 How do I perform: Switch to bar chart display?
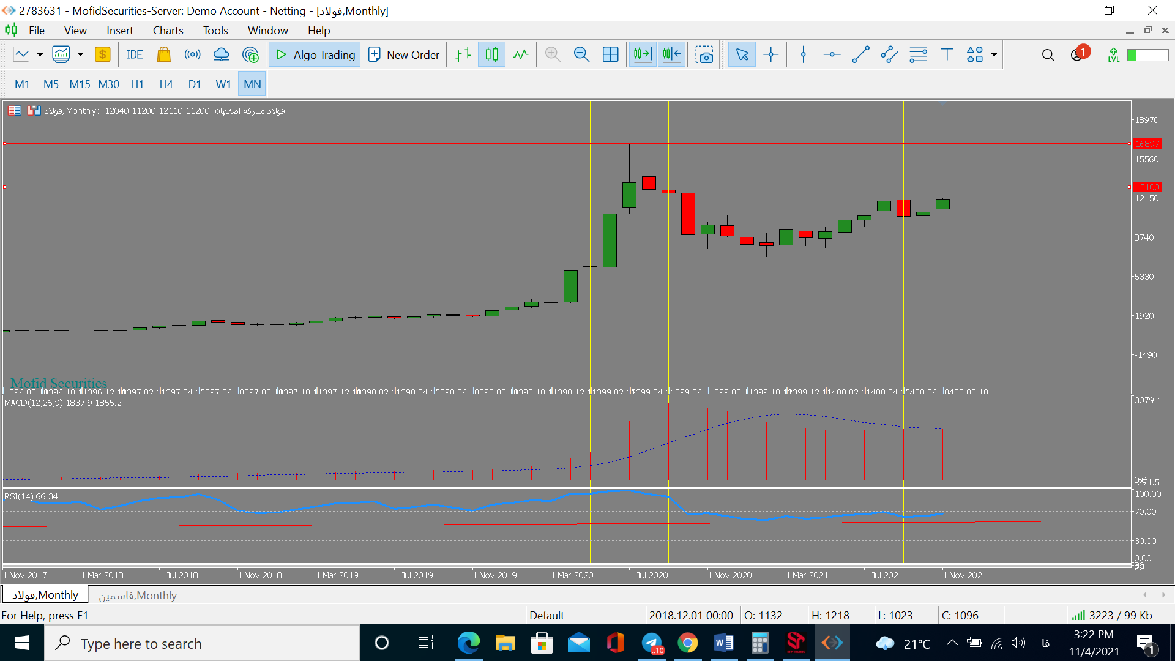[x=463, y=54]
